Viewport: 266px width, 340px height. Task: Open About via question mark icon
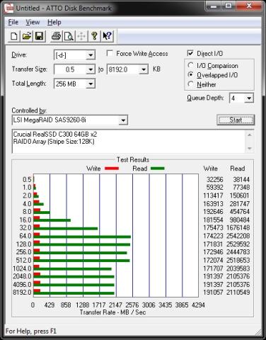pos(94,37)
